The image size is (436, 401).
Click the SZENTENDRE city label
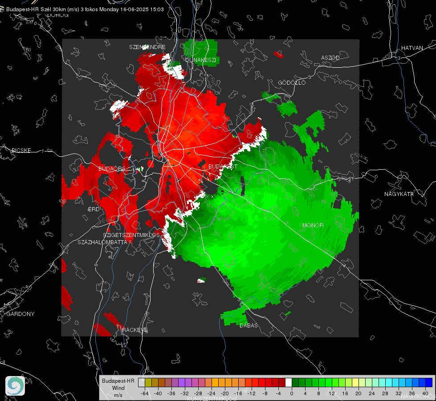click(147, 47)
